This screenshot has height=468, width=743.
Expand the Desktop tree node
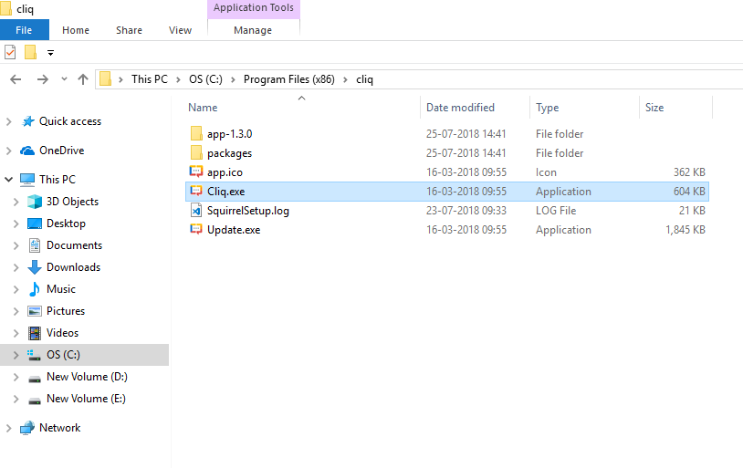tap(16, 224)
